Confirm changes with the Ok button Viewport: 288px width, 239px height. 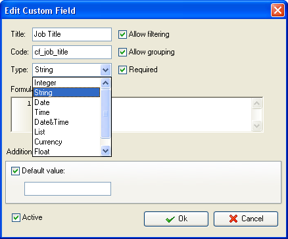tap(176, 219)
